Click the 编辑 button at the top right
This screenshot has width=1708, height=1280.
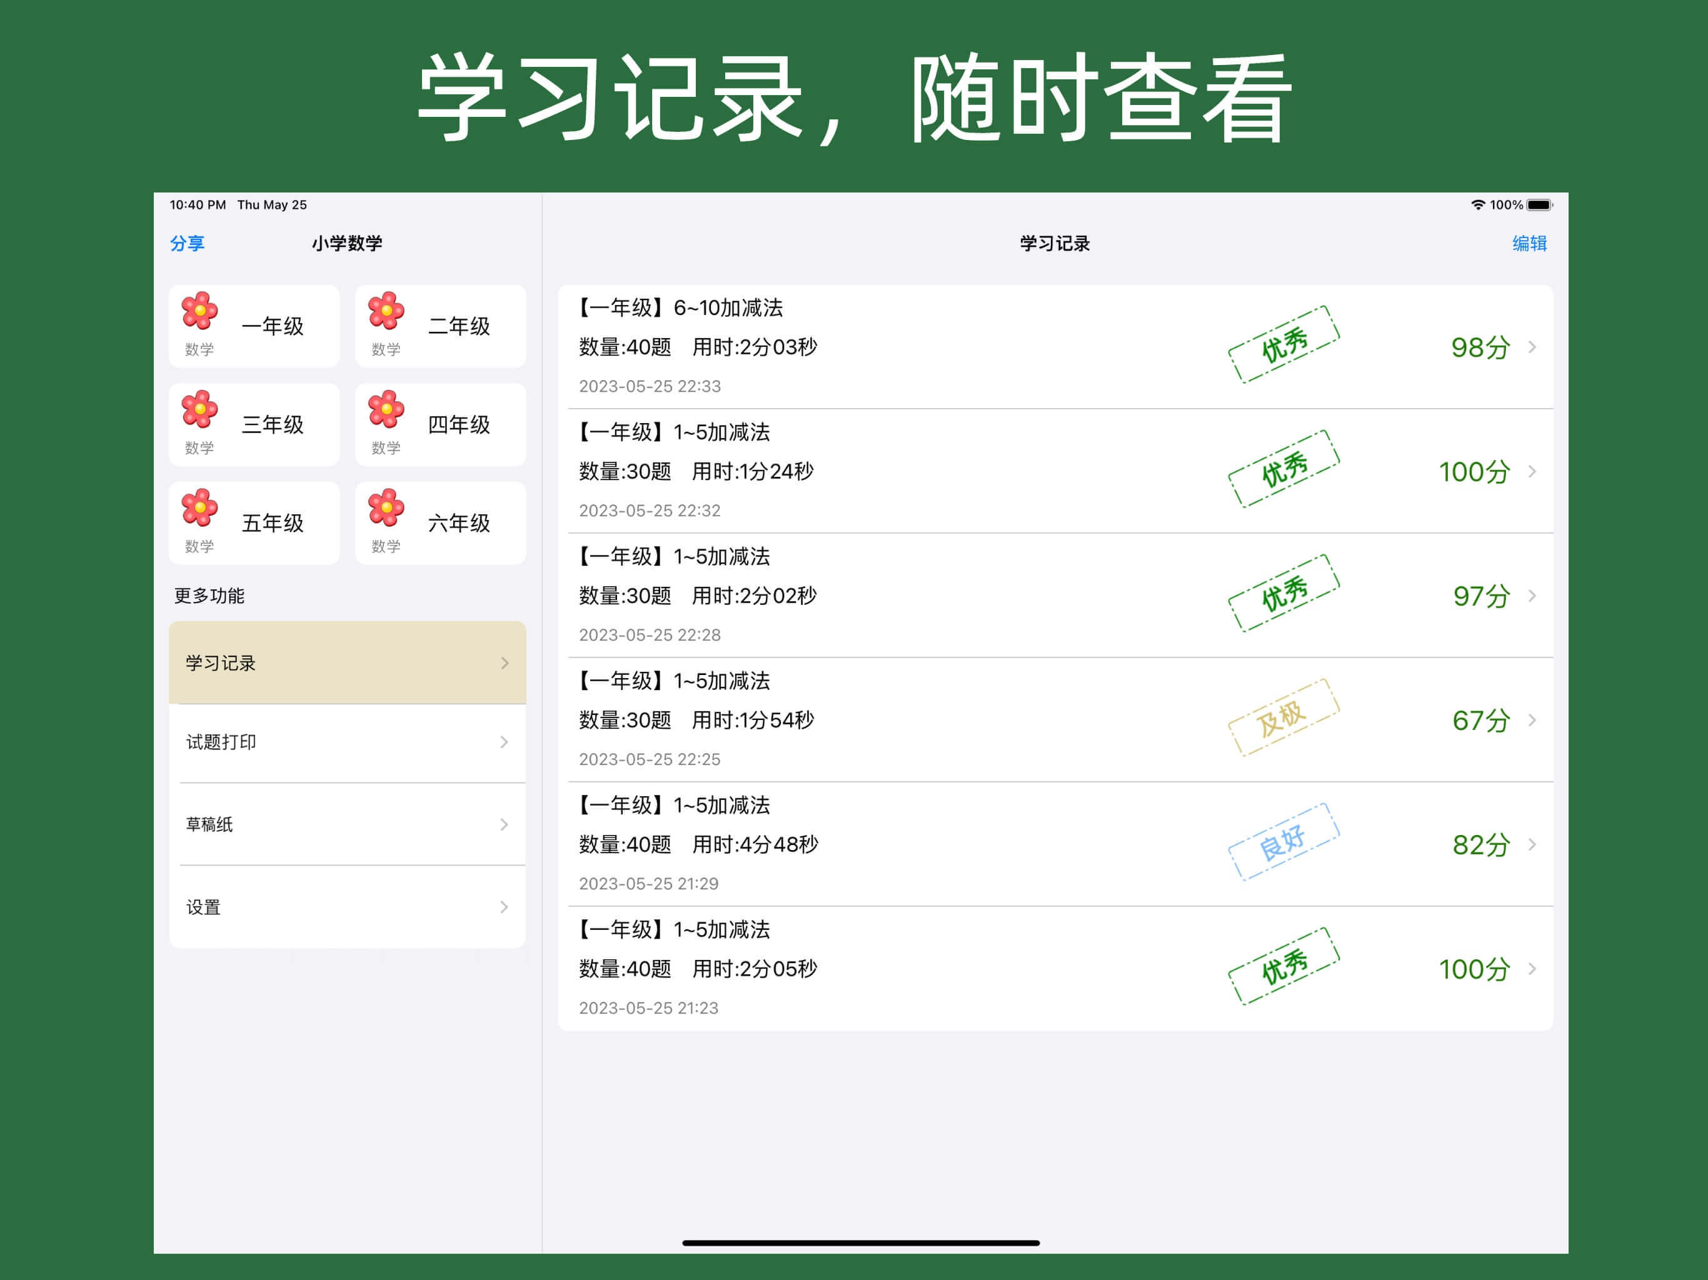click(x=1529, y=243)
